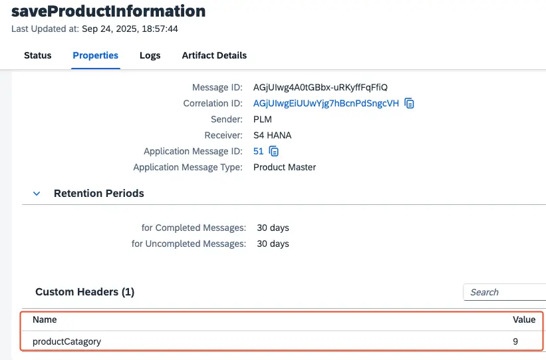The width and height of the screenshot is (546, 360).
Task: Collapse the Retention Periods section chevron
Action: (x=37, y=194)
